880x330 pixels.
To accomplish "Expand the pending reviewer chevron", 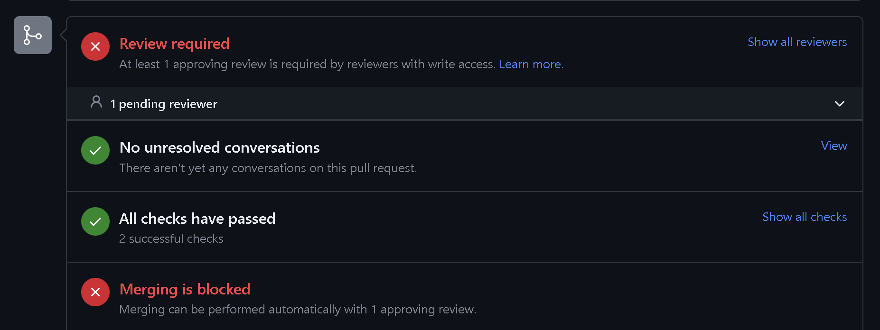I will pyautogui.click(x=840, y=103).
